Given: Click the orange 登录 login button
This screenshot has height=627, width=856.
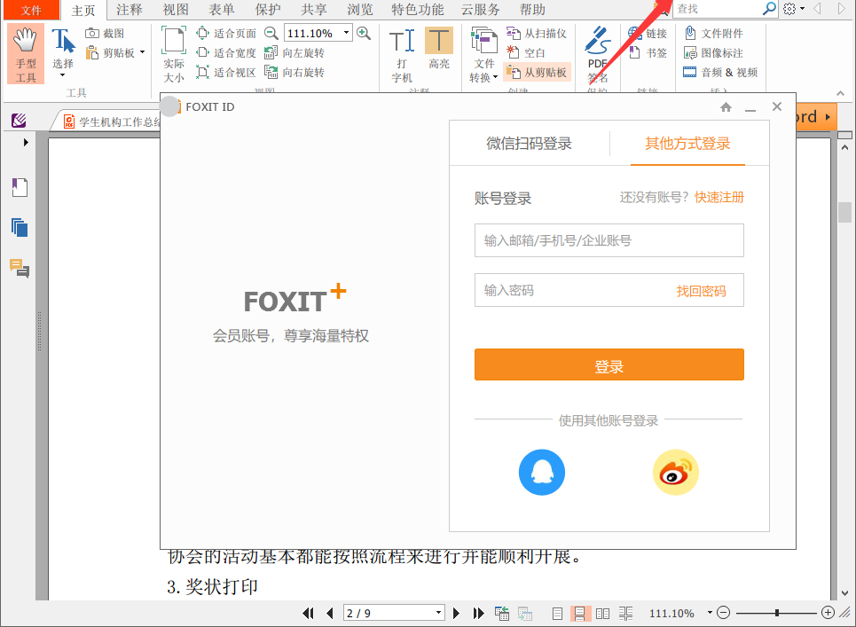Looking at the screenshot, I should (x=609, y=364).
